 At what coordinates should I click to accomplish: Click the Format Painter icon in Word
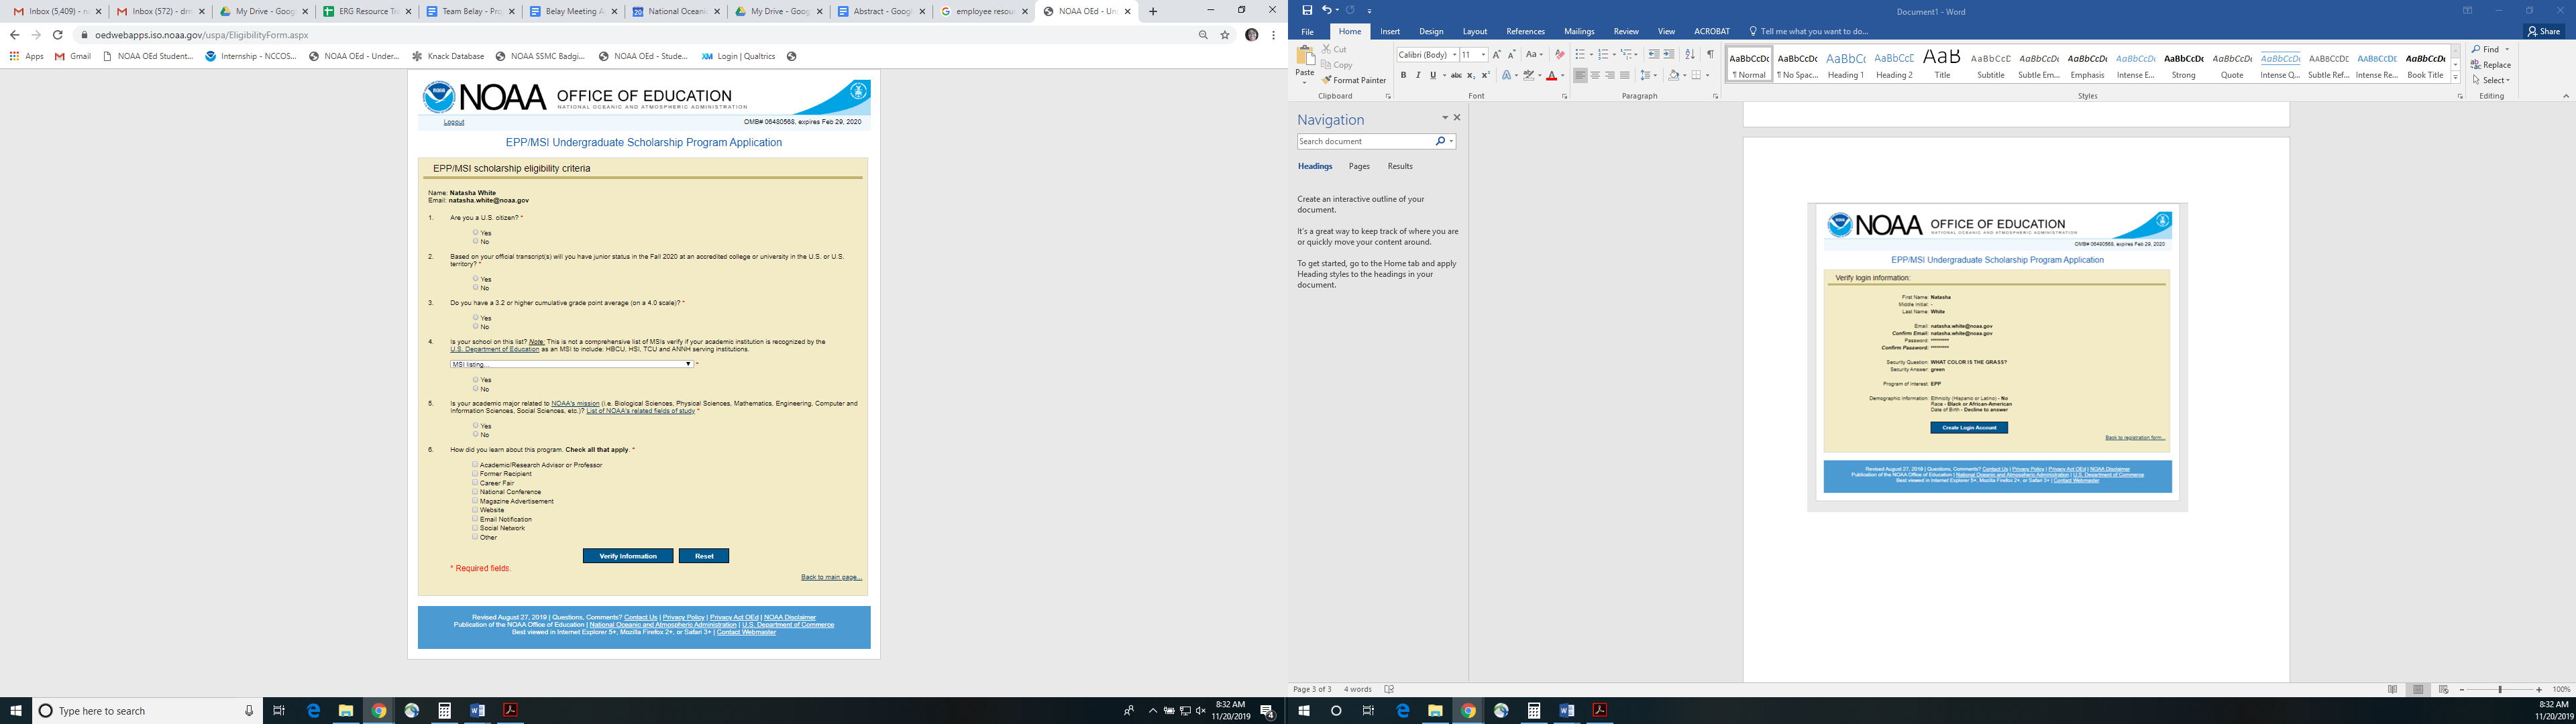pos(1327,80)
